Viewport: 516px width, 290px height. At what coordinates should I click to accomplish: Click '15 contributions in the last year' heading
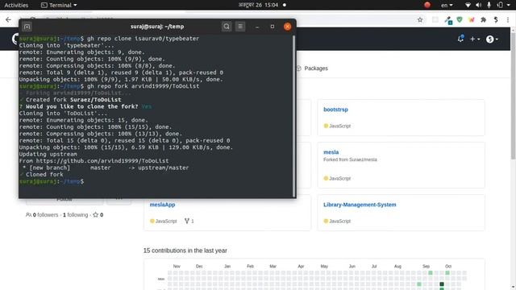pos(185,251)
